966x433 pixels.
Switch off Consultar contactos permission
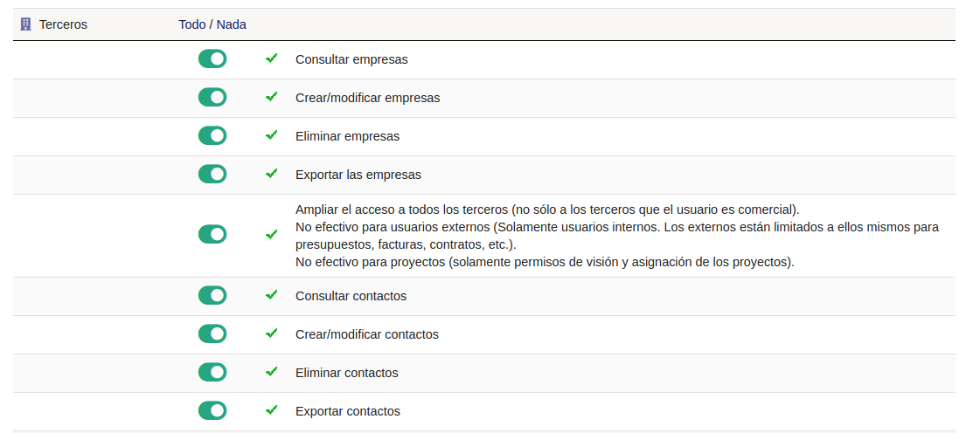pos(212,295)
